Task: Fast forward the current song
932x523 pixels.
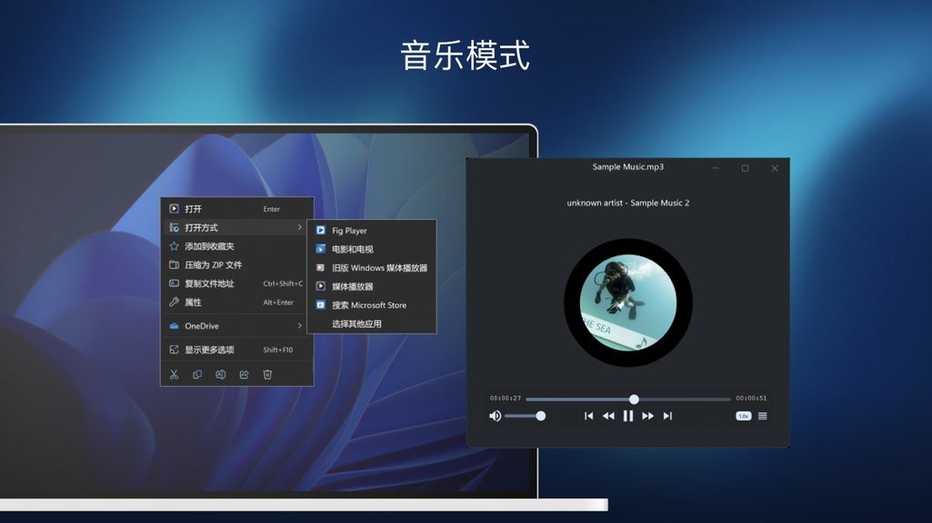Action: pyautogui.click(x=647, y=415)
